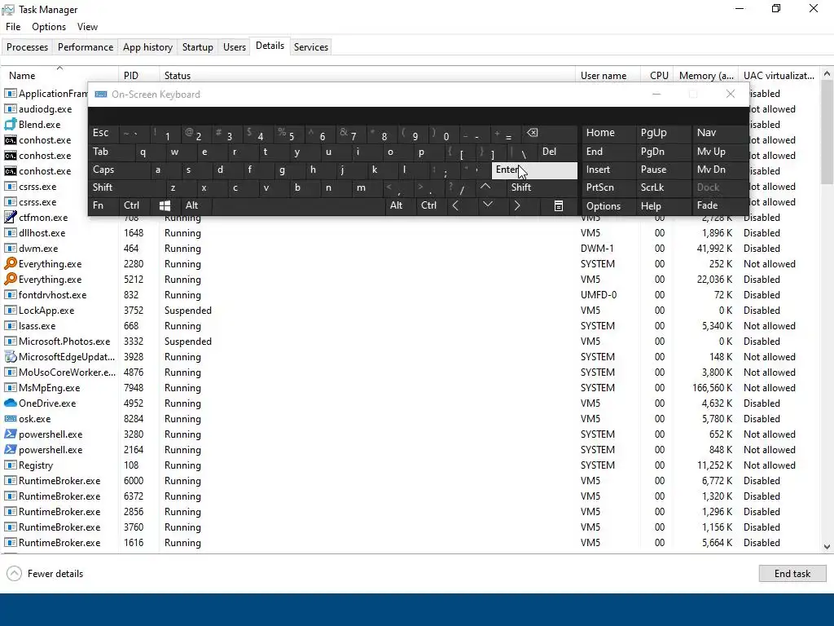Image resolution: width=834 pixels, height=626 pixels.
Task: Click the Everything.exe icon for PID 5212
Action: point(10,279)
